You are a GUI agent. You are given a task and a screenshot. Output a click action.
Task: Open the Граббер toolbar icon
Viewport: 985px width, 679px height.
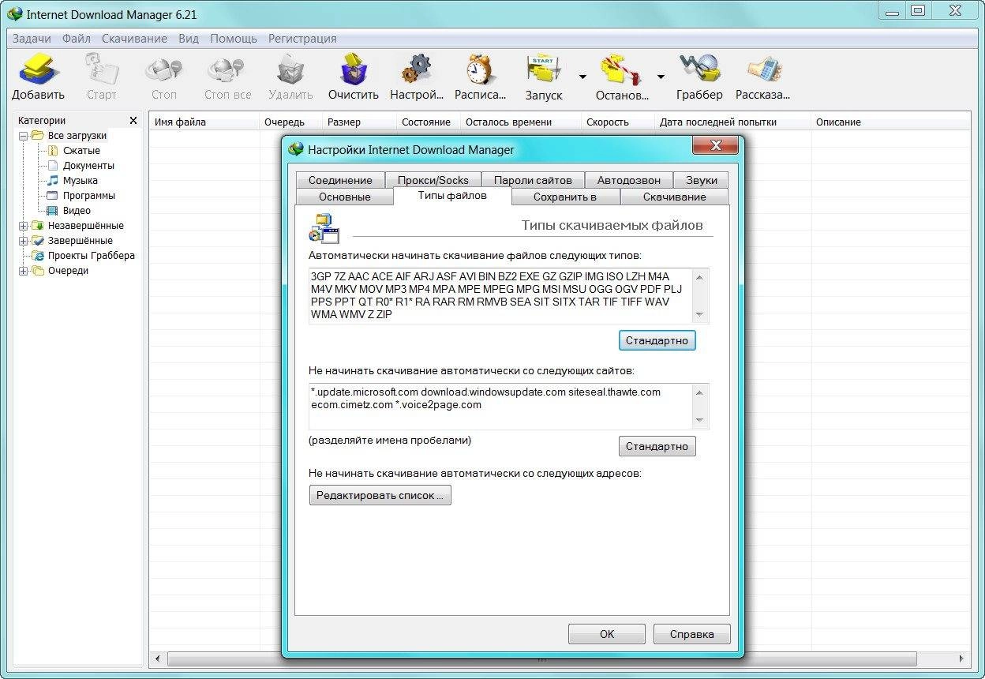tap(699, 70)
